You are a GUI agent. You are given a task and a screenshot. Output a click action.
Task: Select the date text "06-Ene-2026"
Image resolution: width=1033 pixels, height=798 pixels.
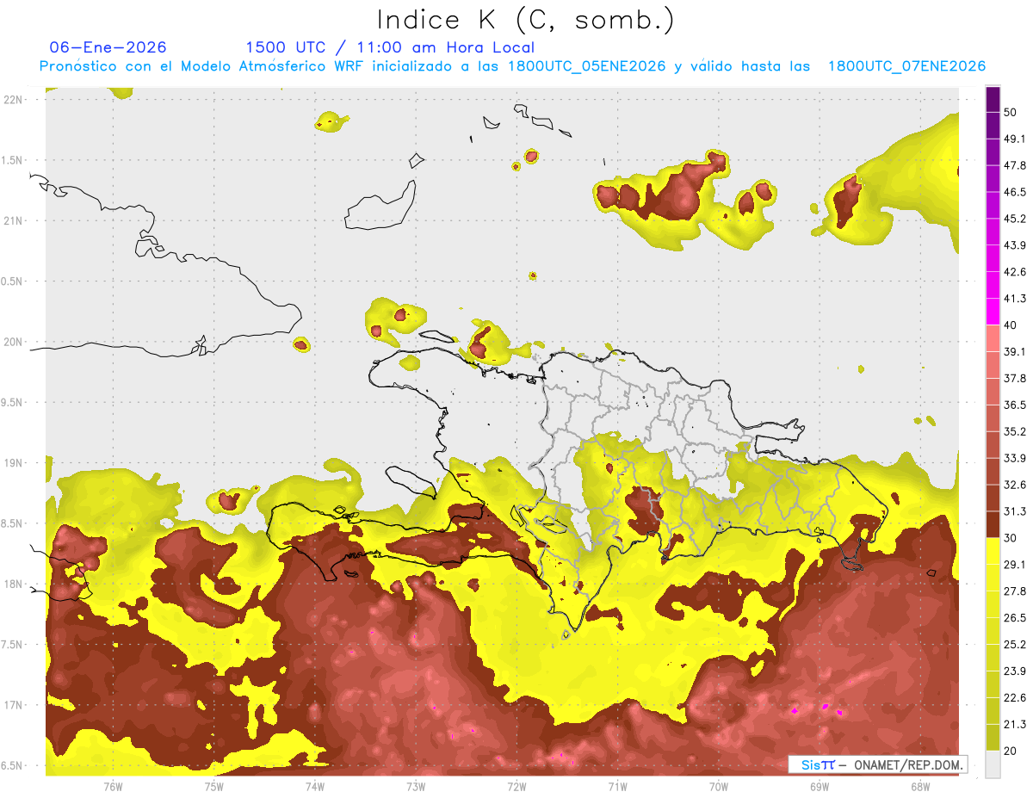click(108, 47)
